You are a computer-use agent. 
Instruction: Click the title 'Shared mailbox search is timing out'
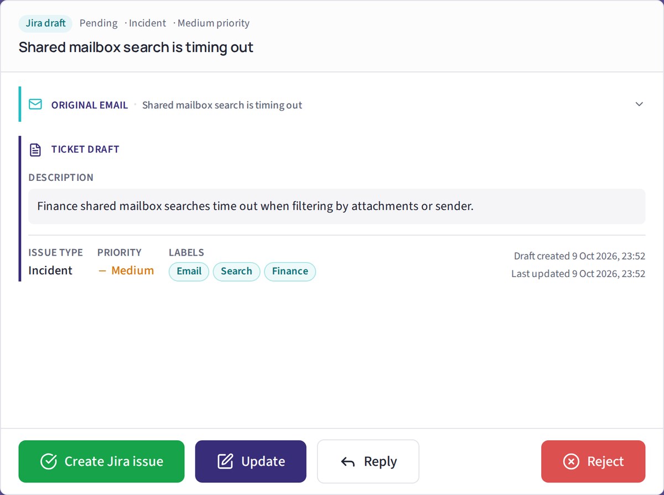136,47
